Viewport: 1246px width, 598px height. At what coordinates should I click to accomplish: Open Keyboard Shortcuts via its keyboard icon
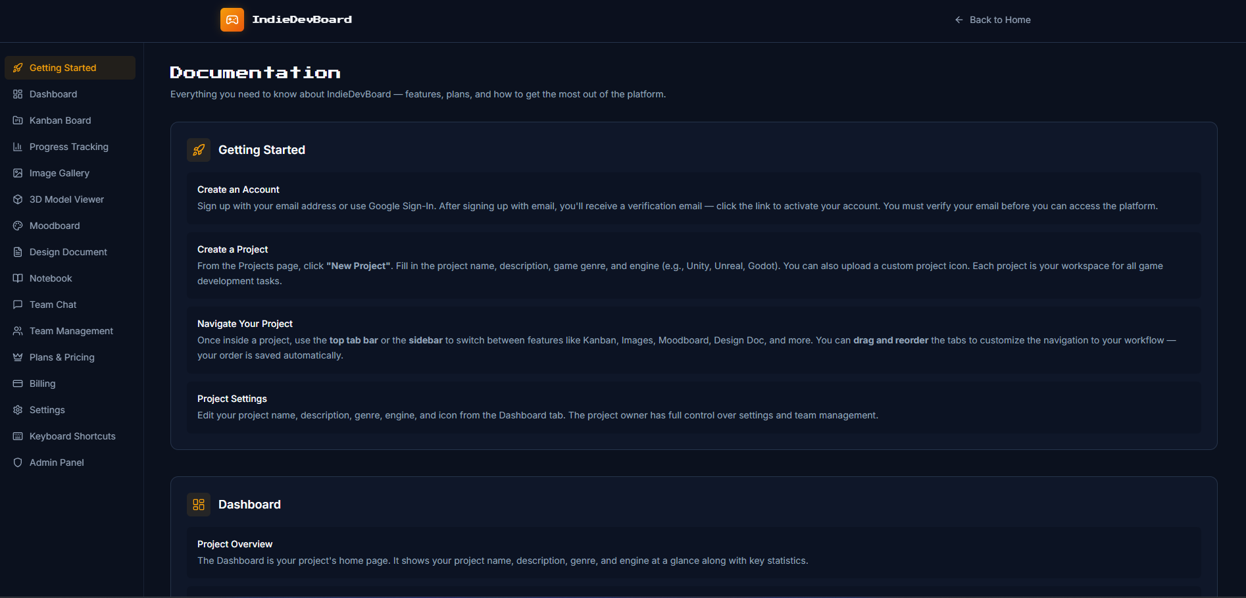17,436
